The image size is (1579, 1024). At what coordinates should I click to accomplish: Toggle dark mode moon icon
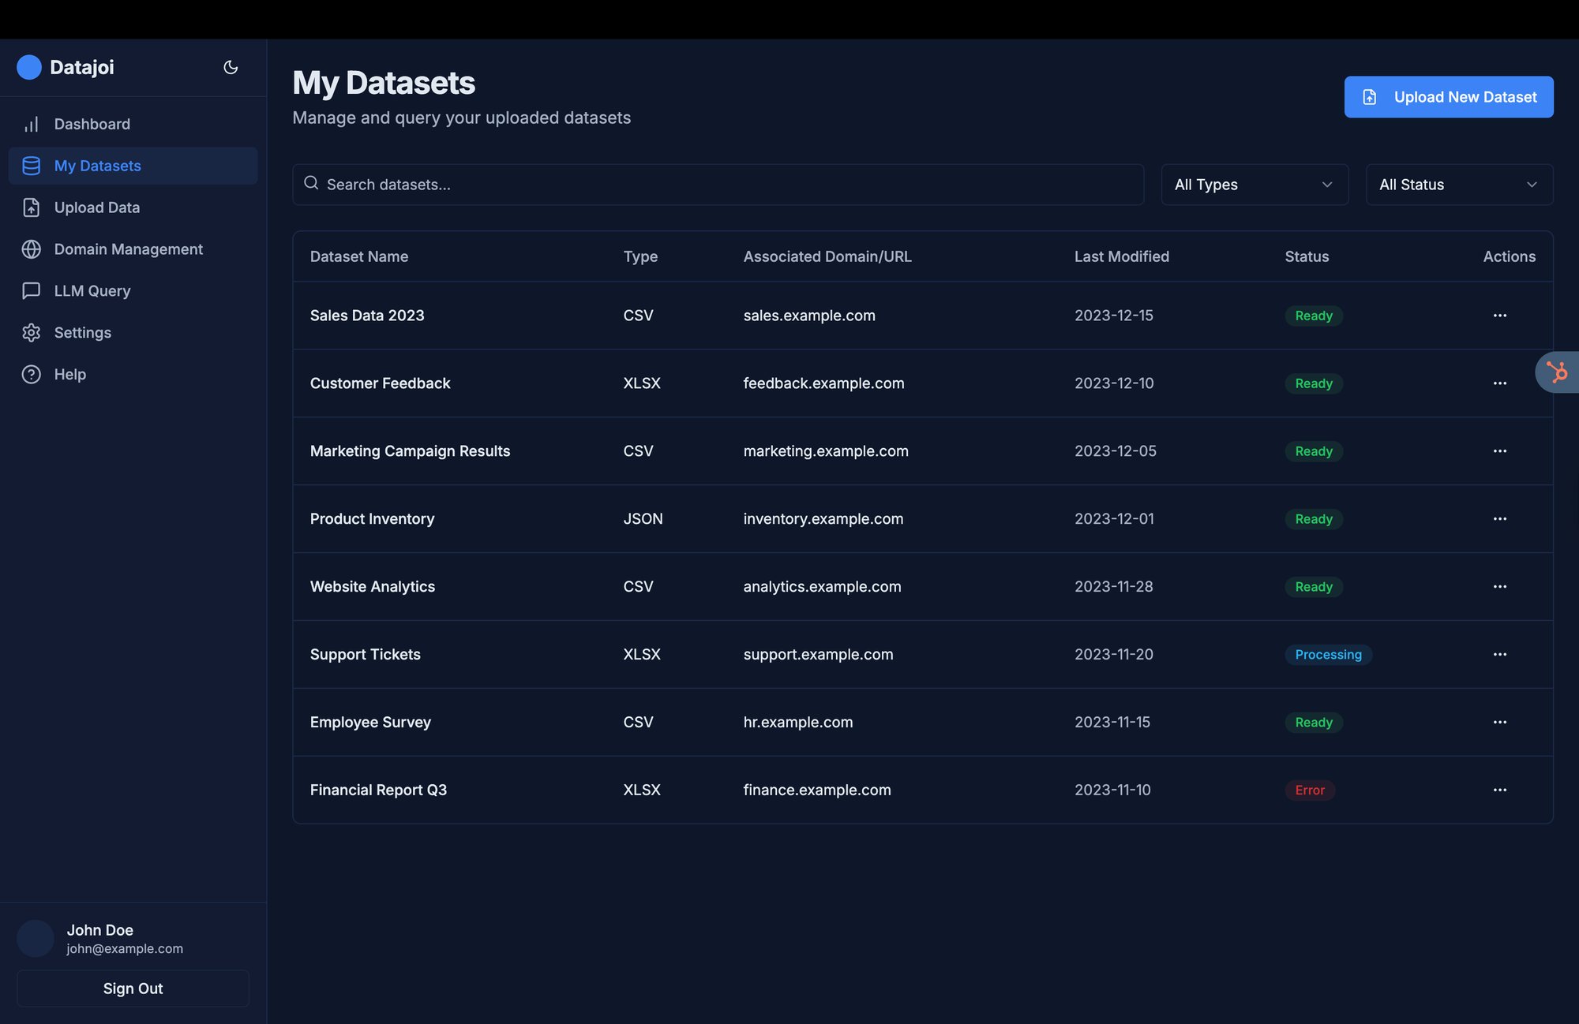(x=231, y=67)
